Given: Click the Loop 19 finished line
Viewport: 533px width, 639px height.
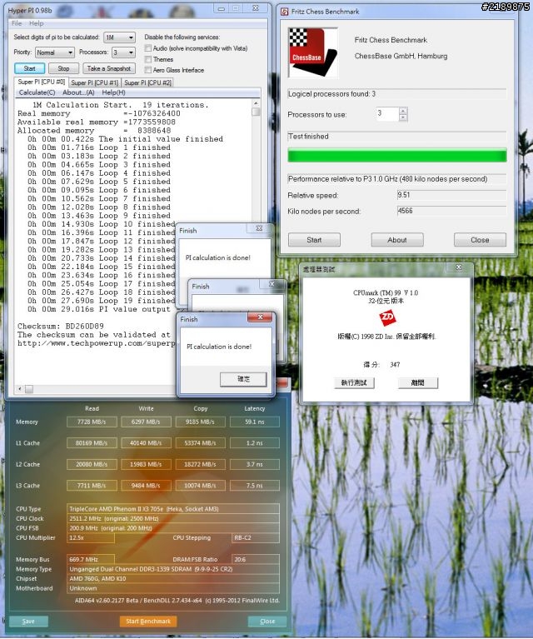Looking at the screenshot, I should pos(102,301).
